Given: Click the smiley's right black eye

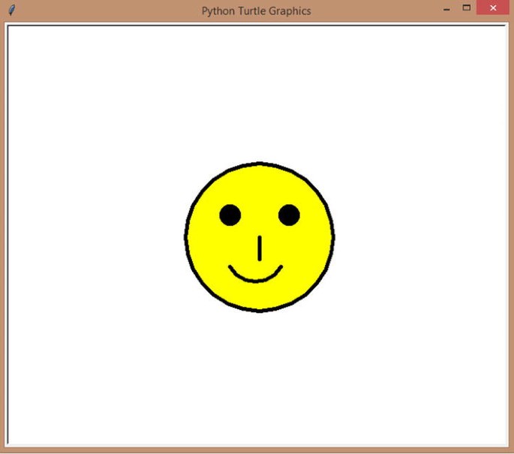Looking at the screenshot, I should click(289, 215).
